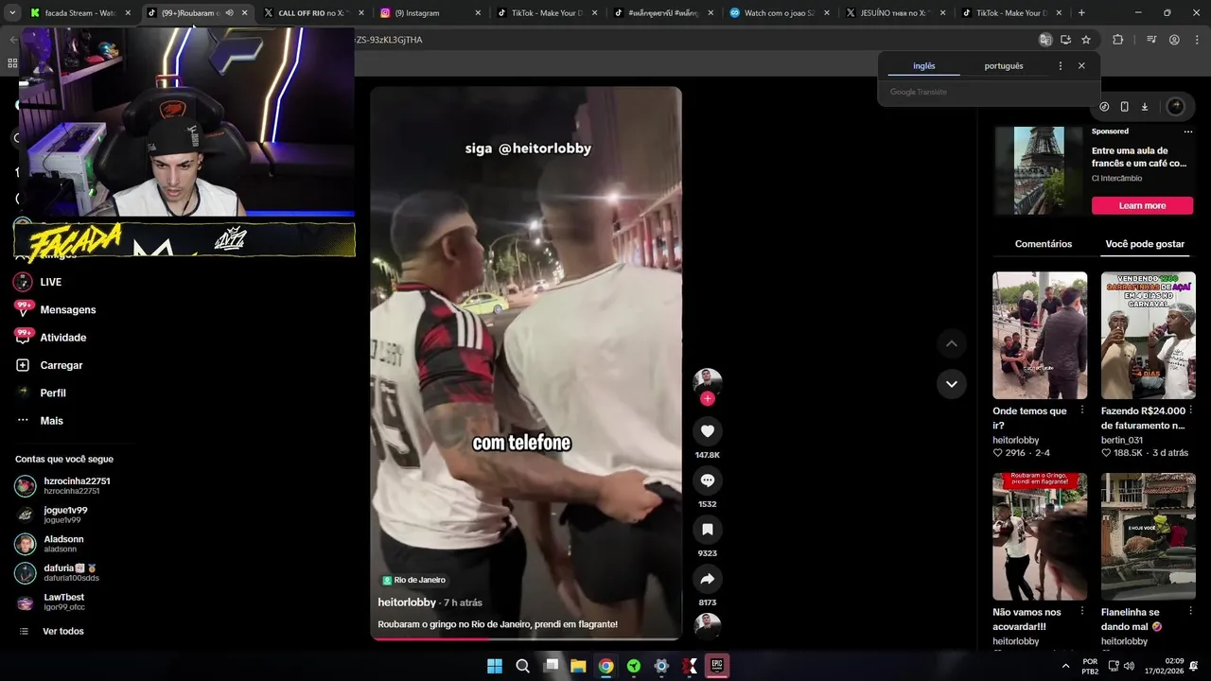Open File Explorer from the taskbar
Screen dimensions: 1211x681
click(578, 666)
